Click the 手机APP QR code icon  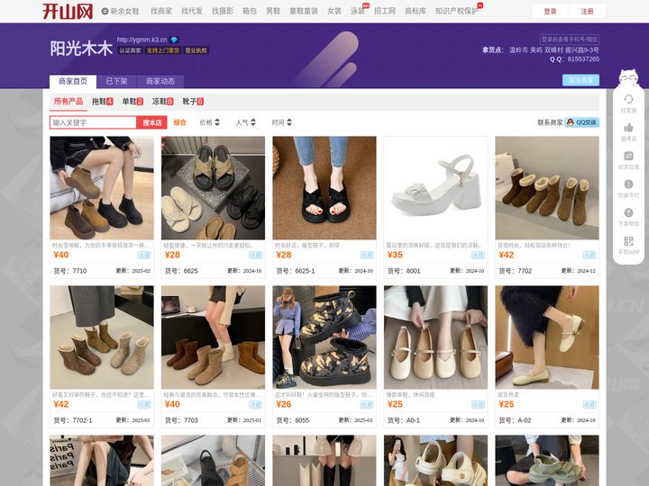[x=628, y=241]
